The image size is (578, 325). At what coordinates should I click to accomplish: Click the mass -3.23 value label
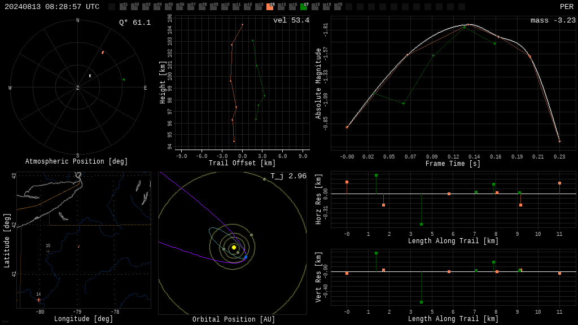(553, 20)
